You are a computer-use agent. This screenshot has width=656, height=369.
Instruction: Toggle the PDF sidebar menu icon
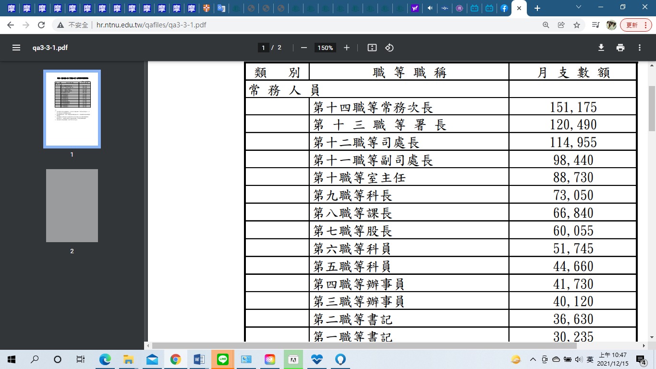point(16,48)
